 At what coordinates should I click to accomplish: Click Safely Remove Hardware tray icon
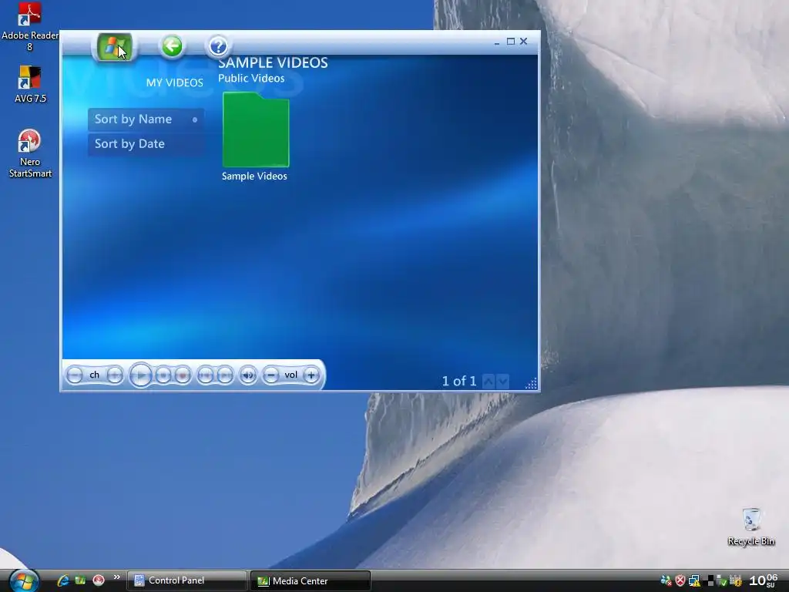tap(721, 581)
